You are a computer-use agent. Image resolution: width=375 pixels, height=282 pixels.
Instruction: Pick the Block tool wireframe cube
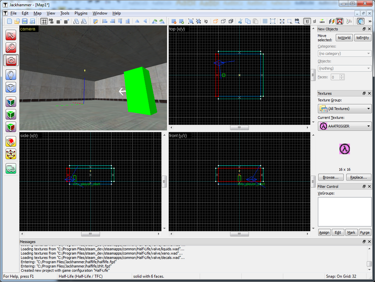tap(11, 87)
